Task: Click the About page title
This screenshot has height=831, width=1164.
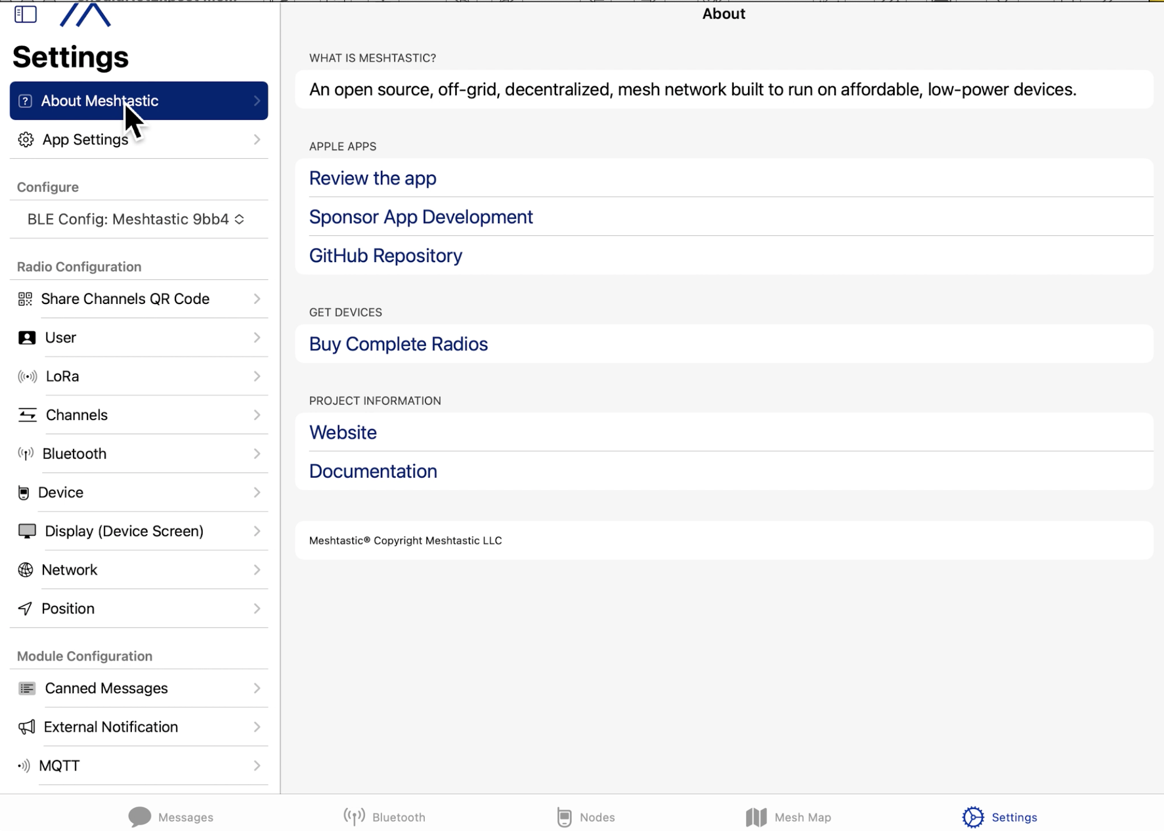Action: coord(723,14)
